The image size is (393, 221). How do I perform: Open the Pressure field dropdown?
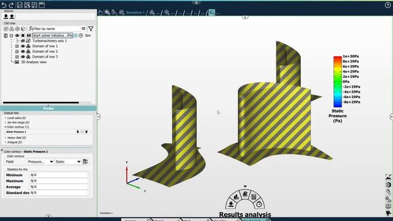(x=41, y=161)
